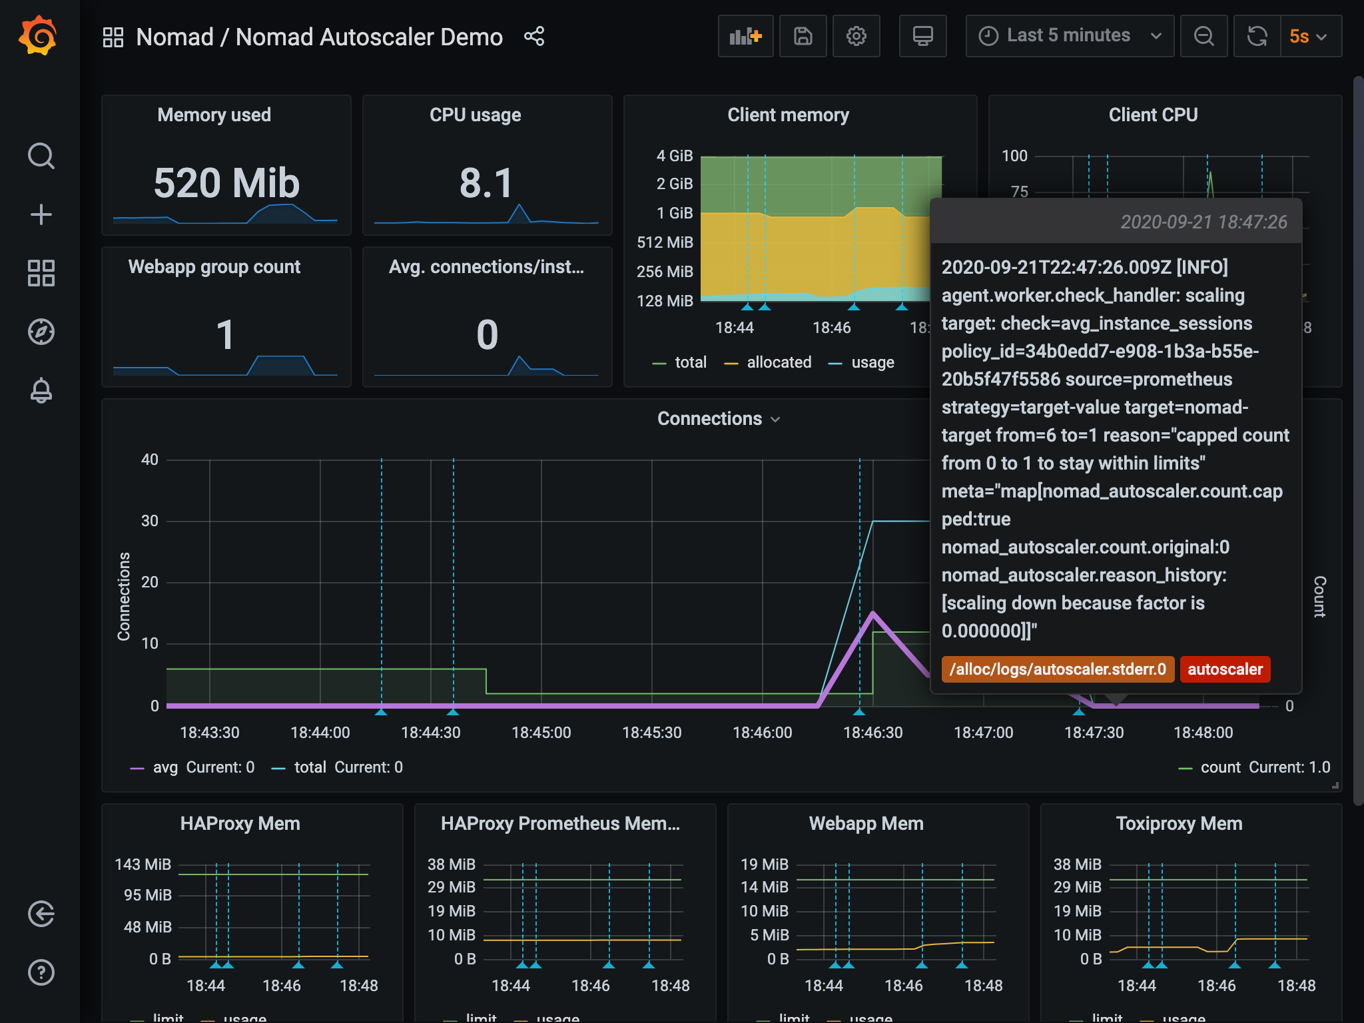Click the /alloc/logs/autoscaler.stderr.0 tag
This screenshot has width=1364, height=1023.
click(1057, 669)
